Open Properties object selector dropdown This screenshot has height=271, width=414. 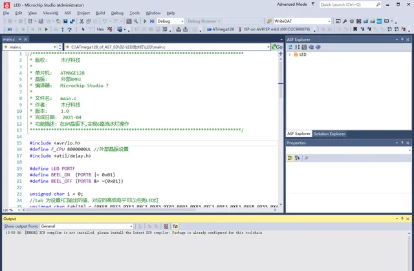pyautogui.click(x=409, y=150)
